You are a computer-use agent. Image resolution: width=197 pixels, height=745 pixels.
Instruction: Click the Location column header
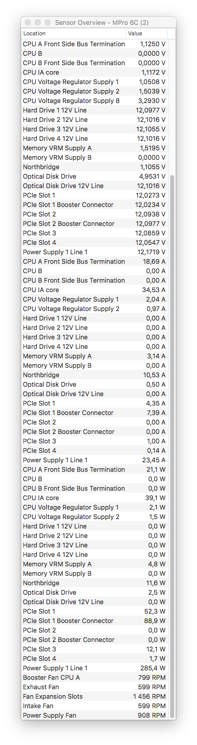[x=73, y=33]
